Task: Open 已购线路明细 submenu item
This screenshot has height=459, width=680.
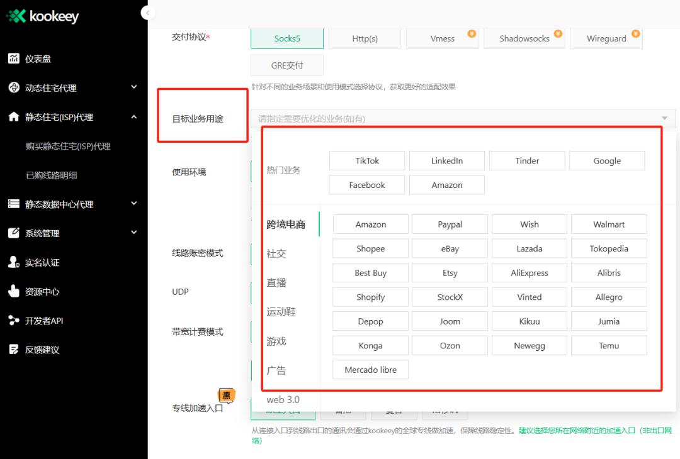Action: 52,175
